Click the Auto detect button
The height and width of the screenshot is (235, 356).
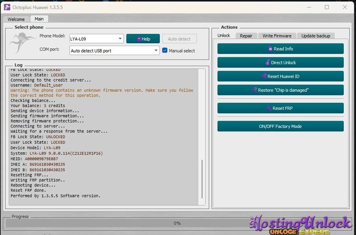[179, 39]
